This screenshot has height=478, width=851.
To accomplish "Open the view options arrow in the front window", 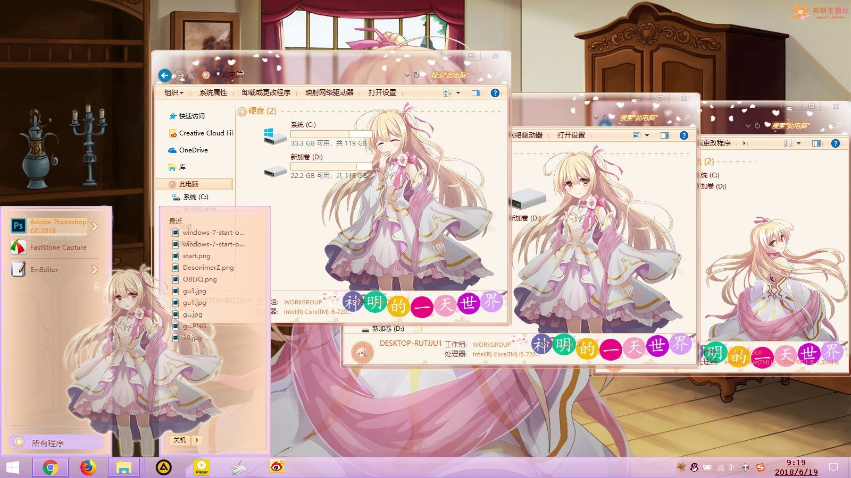I will point(458,93).
